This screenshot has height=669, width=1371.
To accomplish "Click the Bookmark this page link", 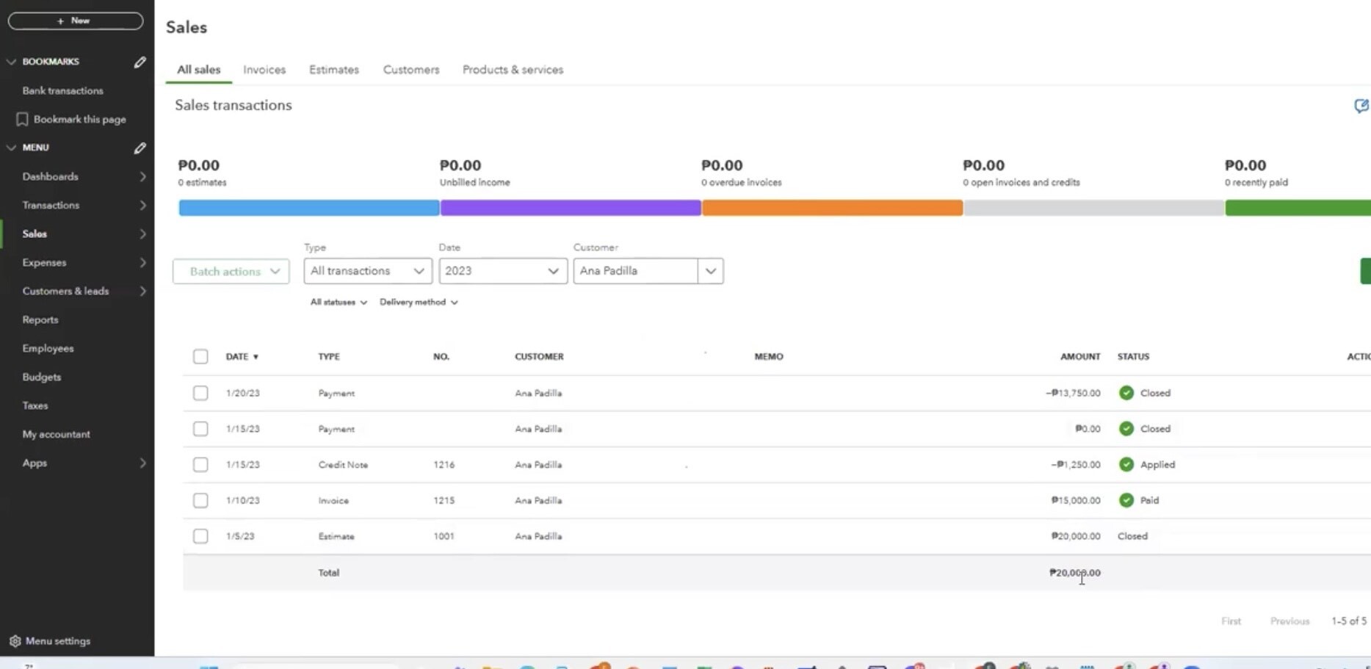I will coord(79,120).
